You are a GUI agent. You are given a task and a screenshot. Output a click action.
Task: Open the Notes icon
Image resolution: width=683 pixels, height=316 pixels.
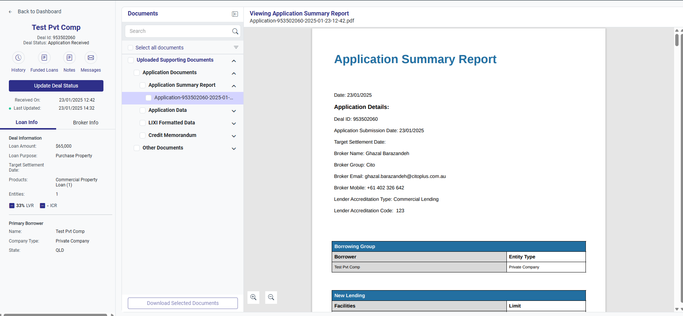click(69, 58)
